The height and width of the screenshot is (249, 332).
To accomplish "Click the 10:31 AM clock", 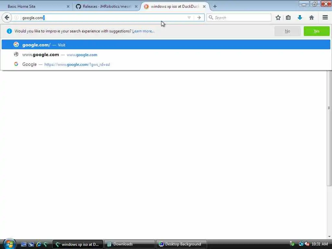I will coord(320,244).
